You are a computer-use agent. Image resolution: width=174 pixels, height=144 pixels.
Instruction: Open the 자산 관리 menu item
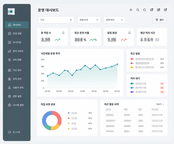[x=17, y=70]
